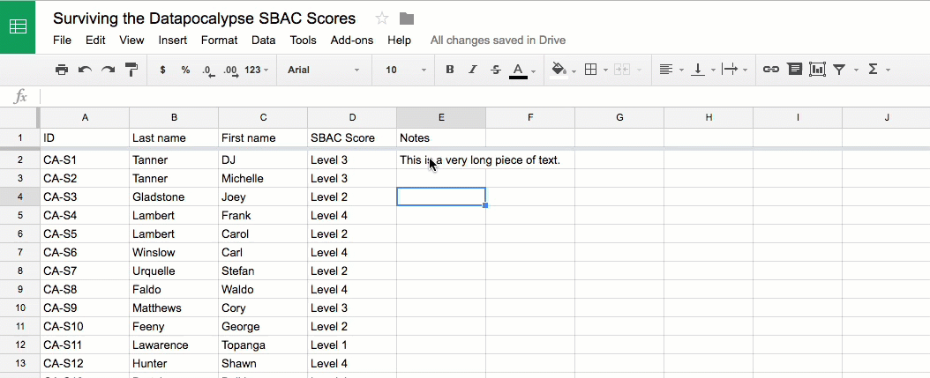
Task: Open the Format menu
Action: coord(220,41)
